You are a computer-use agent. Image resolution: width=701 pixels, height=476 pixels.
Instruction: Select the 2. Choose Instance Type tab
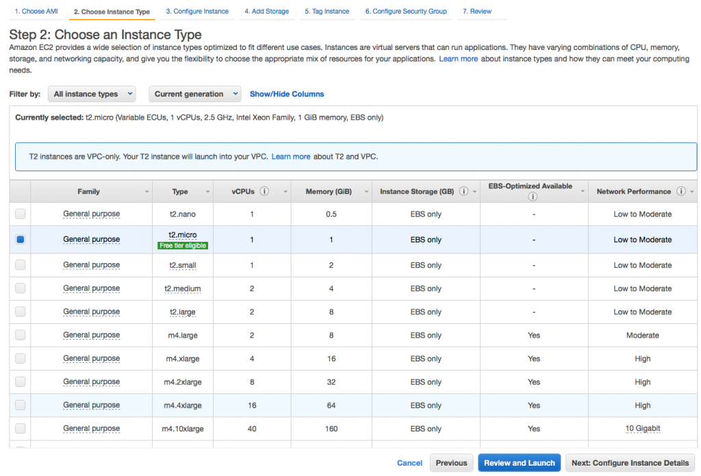click(x=112, y=12)
